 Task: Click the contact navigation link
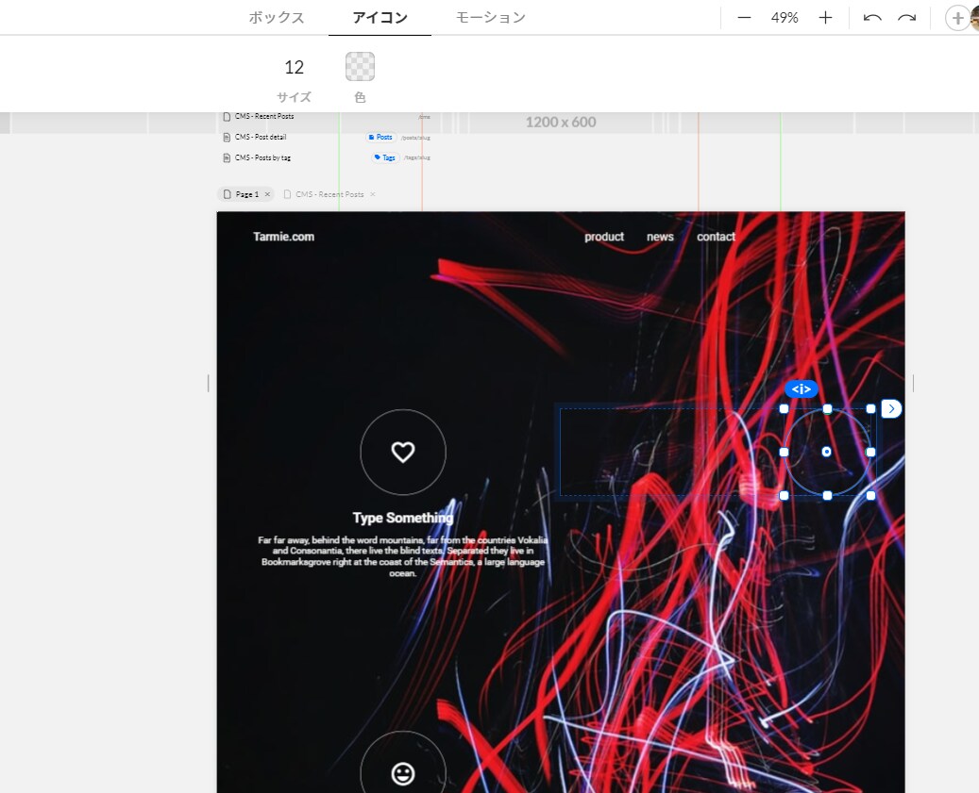click(x=716, y=237)
